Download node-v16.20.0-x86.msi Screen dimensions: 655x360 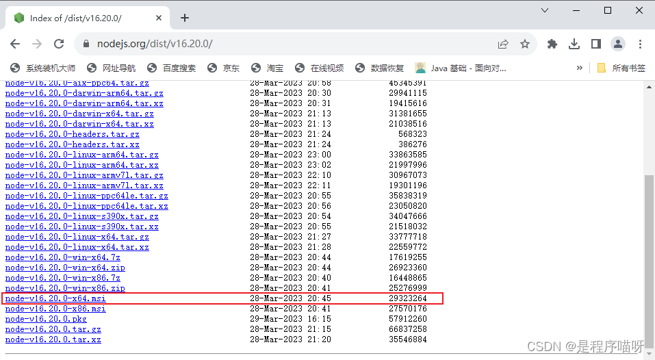point(55,309)
